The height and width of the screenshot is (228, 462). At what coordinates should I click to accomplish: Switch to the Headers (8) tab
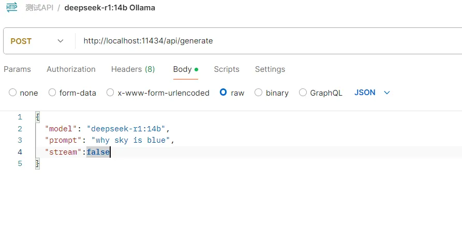pyautogui.click(x=133, y=69)
